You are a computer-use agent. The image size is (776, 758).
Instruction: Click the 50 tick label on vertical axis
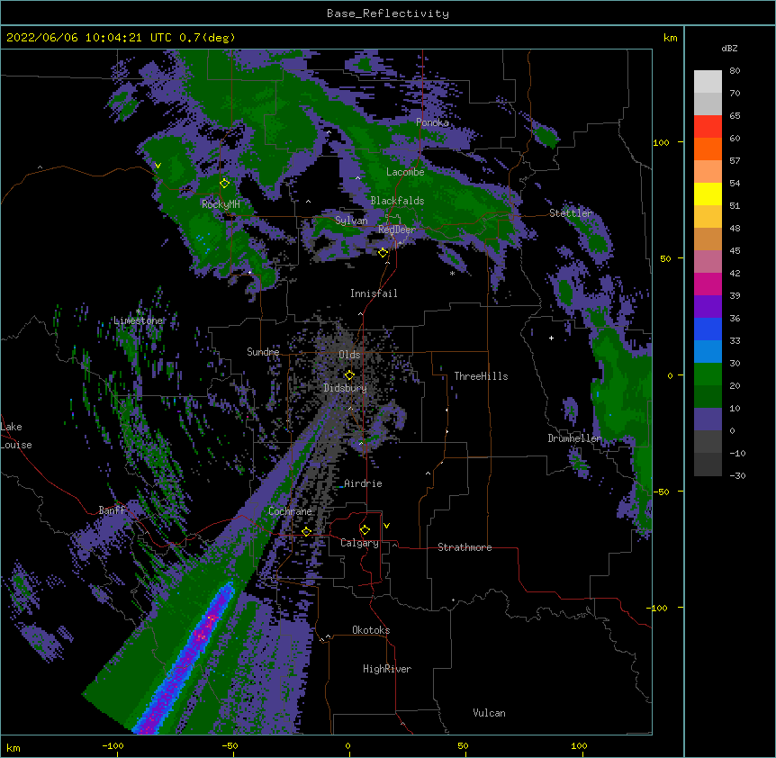(665, 258)
